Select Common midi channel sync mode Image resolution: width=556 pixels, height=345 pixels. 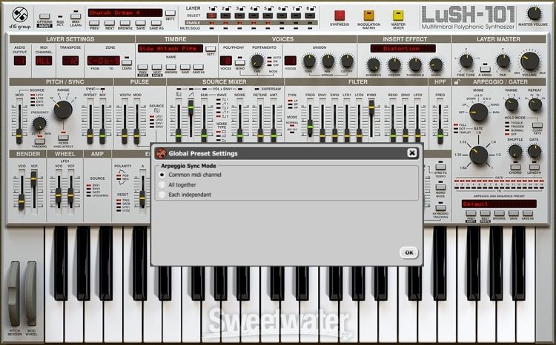tap(162, 175)
